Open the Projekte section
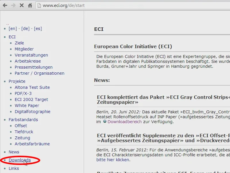The width and height of the screenshot is (230, 173). [x=17, y=81]
